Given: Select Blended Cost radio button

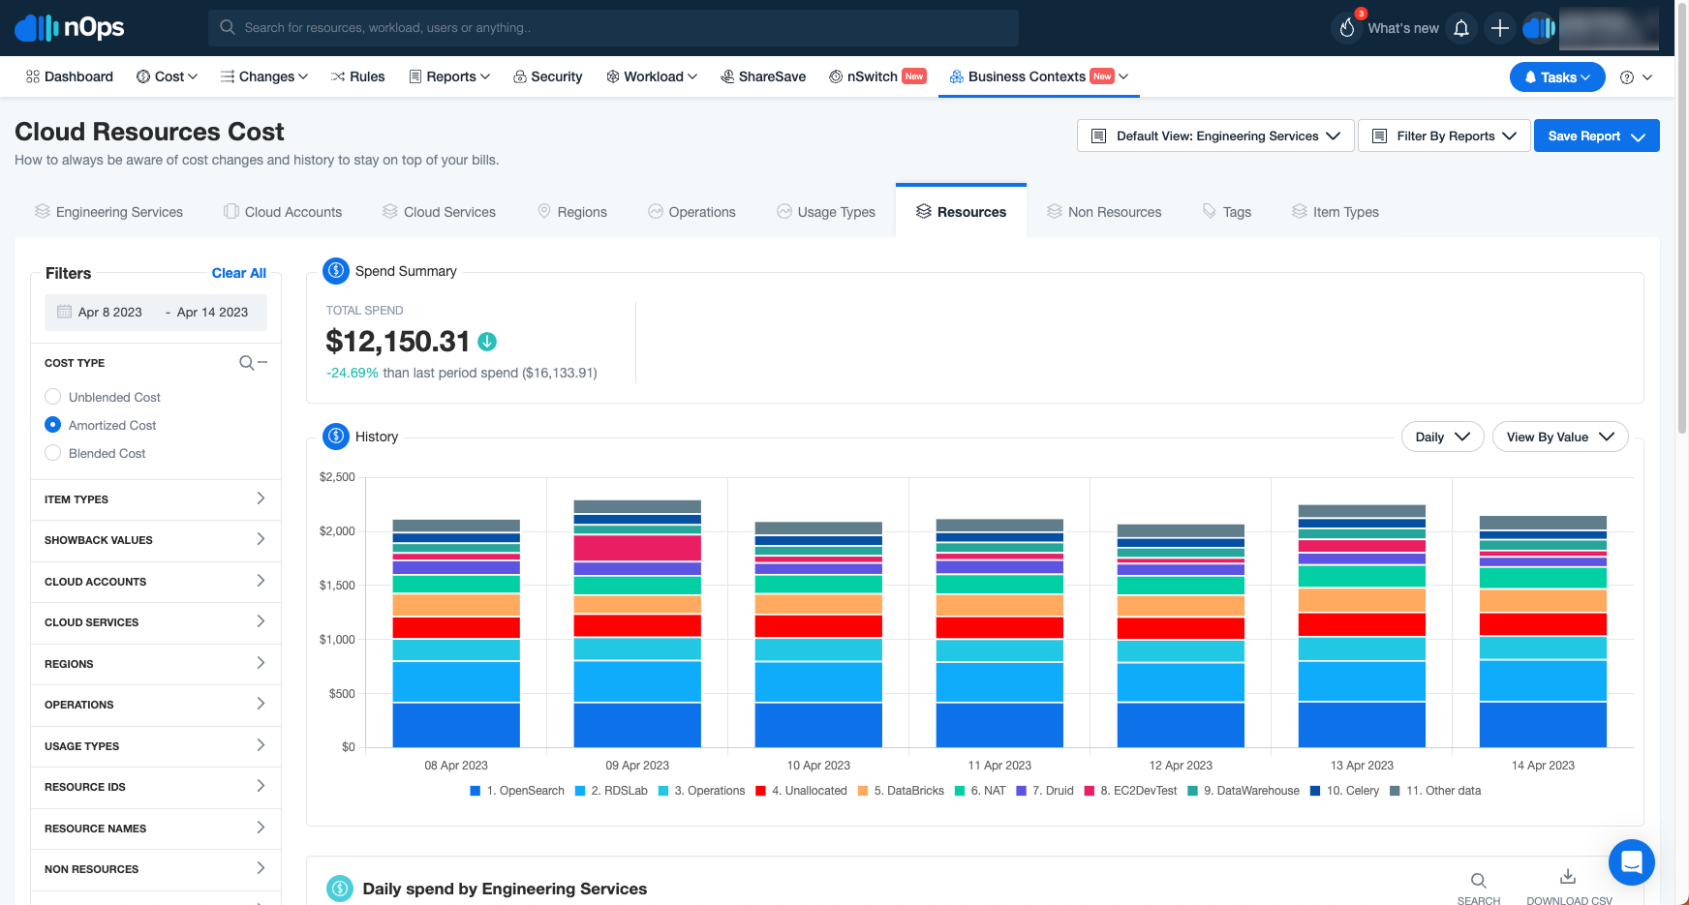Looking at the screenshot, I should click(x=53, y=453).
